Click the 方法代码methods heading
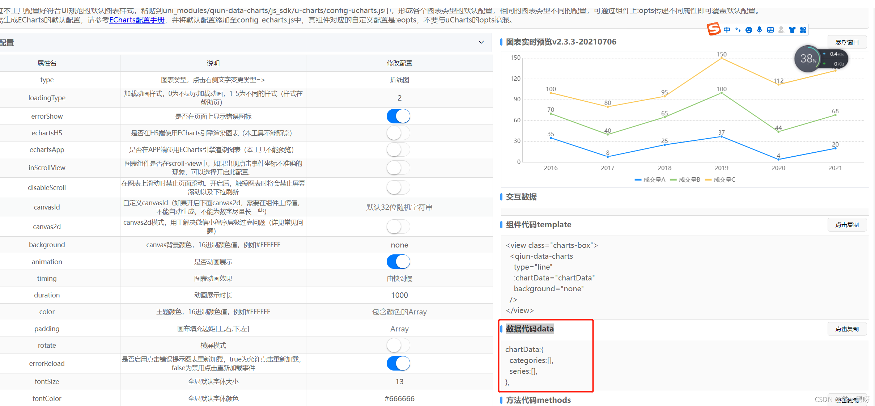The image size is (875, 406). (x=538, y=400)
